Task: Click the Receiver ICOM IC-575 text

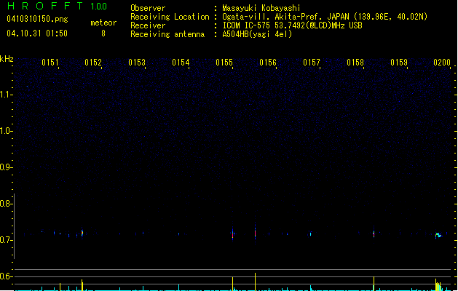Action: (x=293, y=25)
